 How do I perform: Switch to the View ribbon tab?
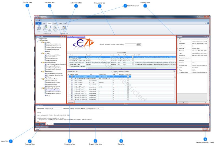coord(44,23)
